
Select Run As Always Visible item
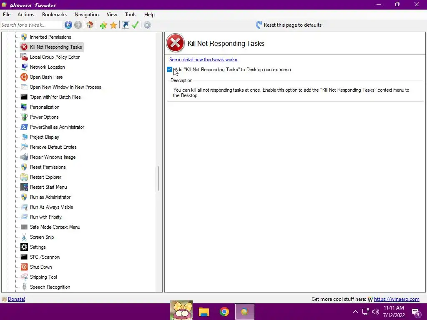tap(51, 207)
